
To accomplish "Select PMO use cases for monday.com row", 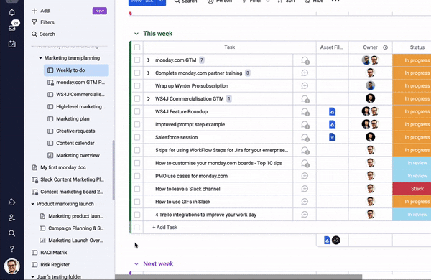I will tap(137, 176).
